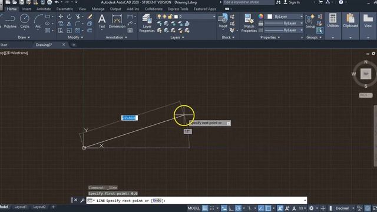Click the Dimension tool

tap(117, 21)
